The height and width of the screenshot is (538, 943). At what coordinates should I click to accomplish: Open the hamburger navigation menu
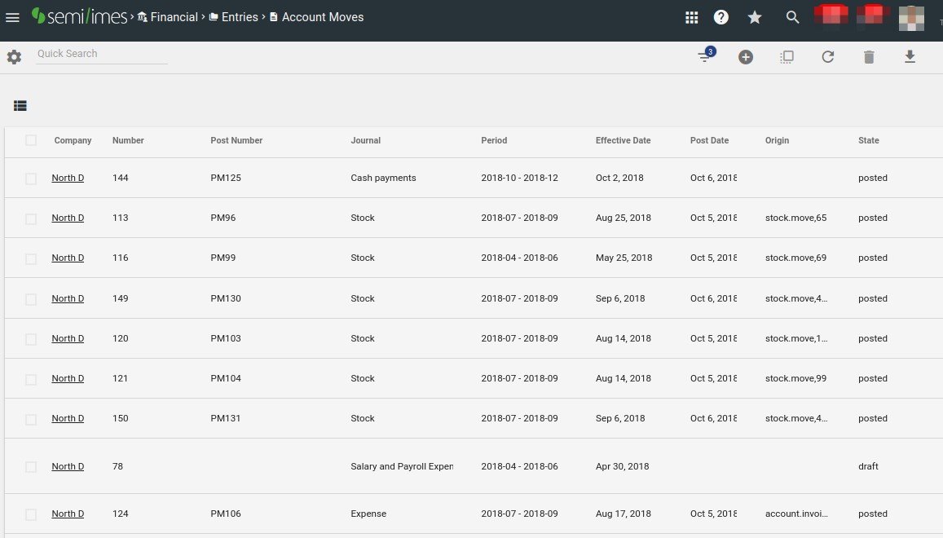pyautogui.click(x=12, y=17)
